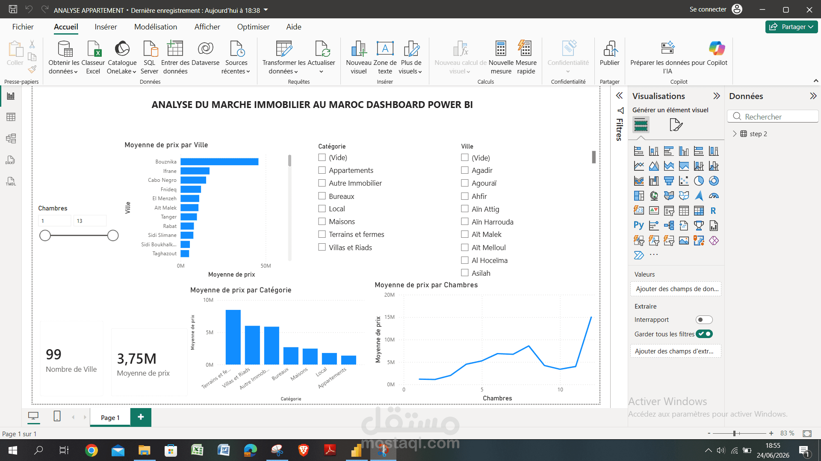821x461 pixels.
Task: Click Entrer des données icon
Action: click(175, 57)
